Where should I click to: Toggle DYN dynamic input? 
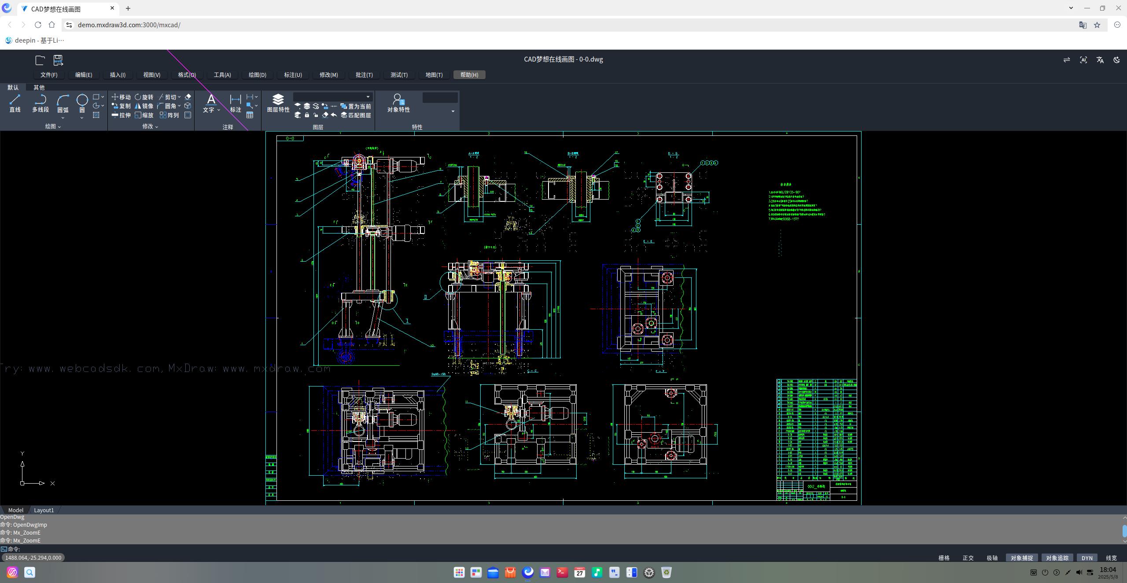pyautogui.click(x=1087, y=558)
